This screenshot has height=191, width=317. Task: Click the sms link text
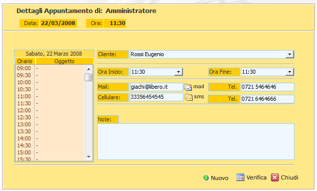[199, 97]
